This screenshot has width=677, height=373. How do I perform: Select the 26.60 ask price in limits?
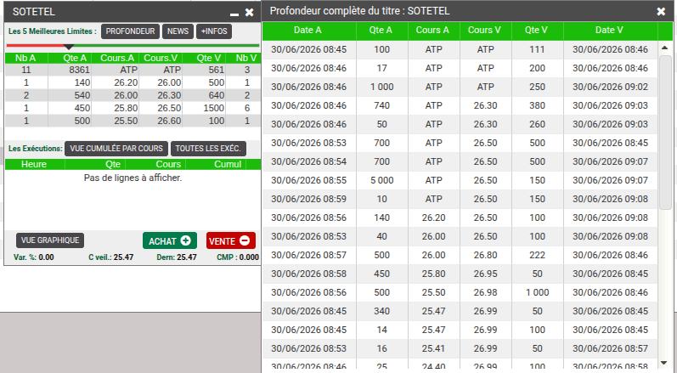[x=169, y=121]
